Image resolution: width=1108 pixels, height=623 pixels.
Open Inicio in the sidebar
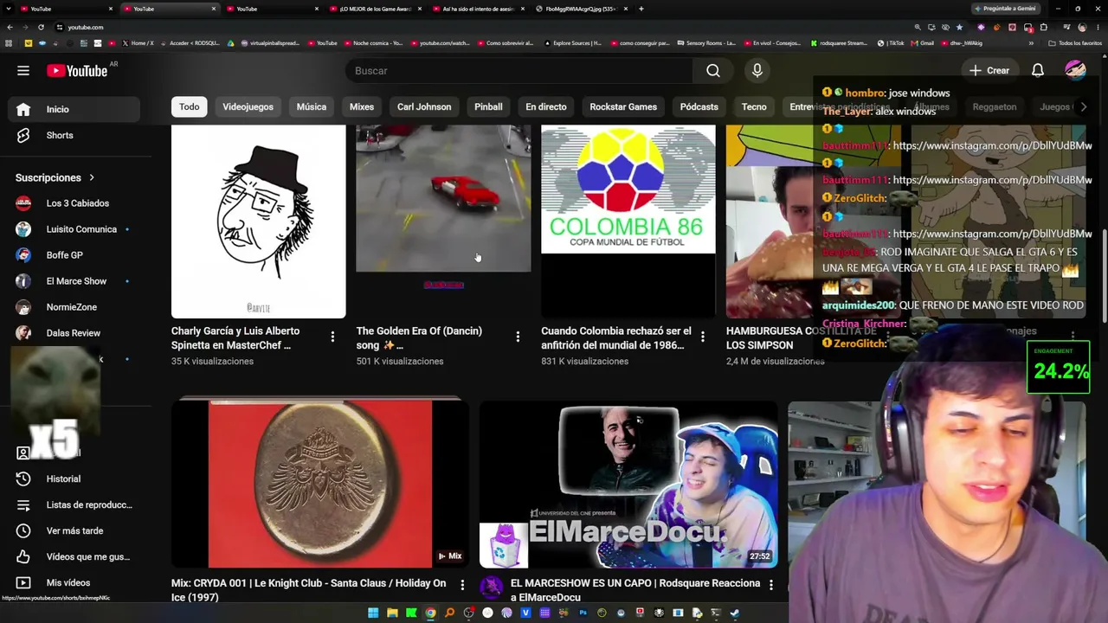coord(74,109)
